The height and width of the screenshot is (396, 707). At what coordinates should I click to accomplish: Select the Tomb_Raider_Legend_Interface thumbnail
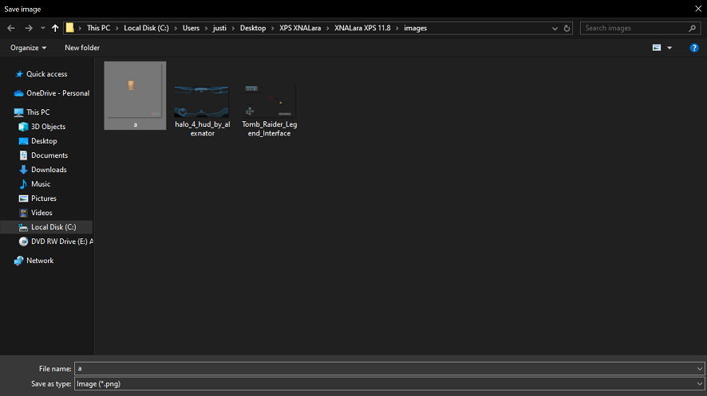pos(269,110)
